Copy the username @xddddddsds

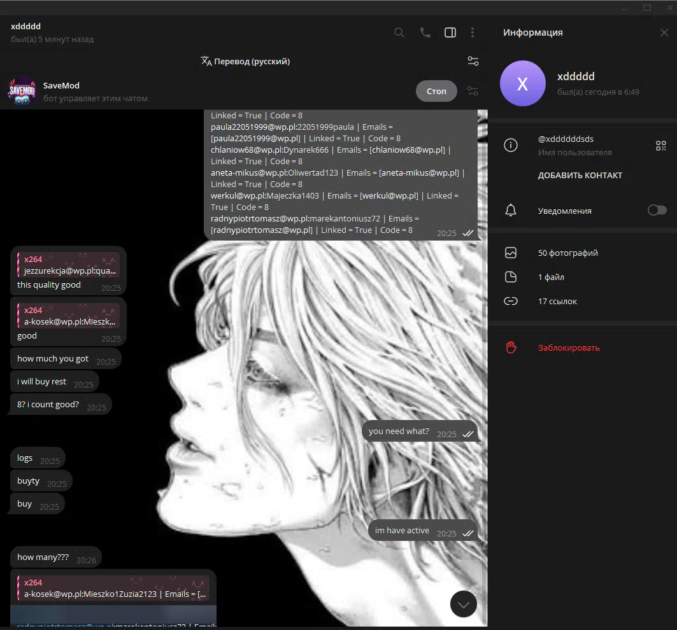pos(566,139)
